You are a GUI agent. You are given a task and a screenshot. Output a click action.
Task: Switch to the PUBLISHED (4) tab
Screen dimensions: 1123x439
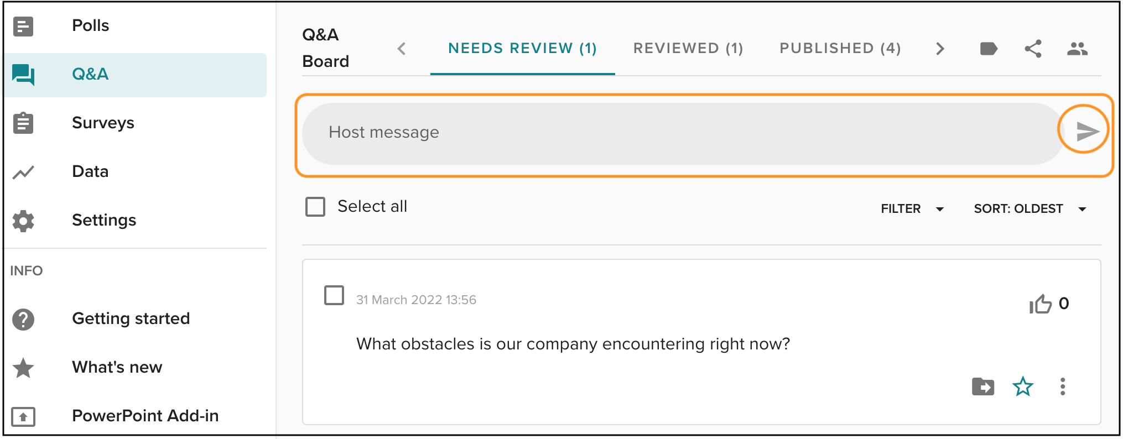pyautogui.click(x=840, y=49)
